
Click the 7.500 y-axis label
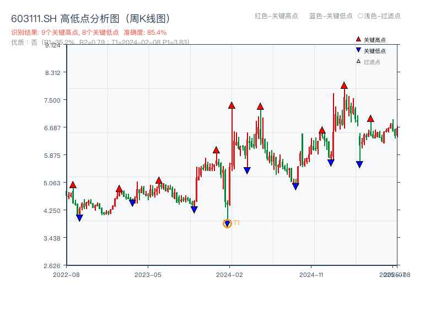(x=52, y=100)
